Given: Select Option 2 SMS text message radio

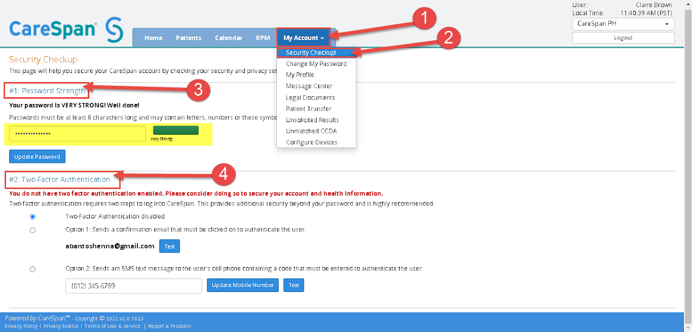Looking at the screenshot, I should [32, 269].
